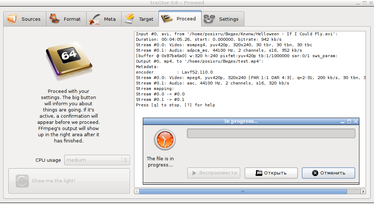Click the 'Output #0, mp4, to' line
This screenshot has width=374, height=204.
200,61
